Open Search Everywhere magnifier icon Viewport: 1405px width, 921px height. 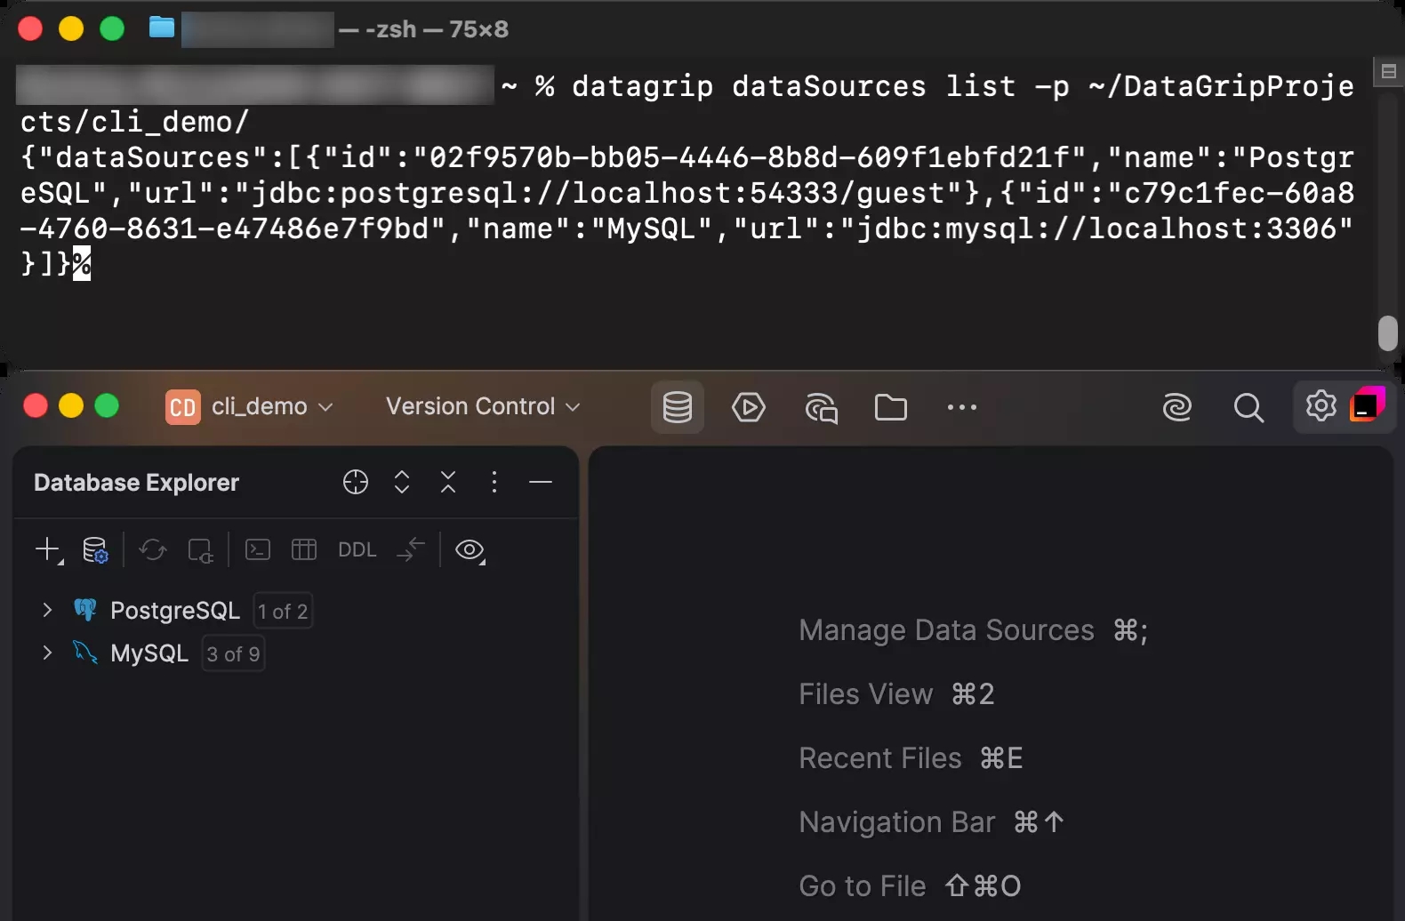click(x=1248, y=407)
